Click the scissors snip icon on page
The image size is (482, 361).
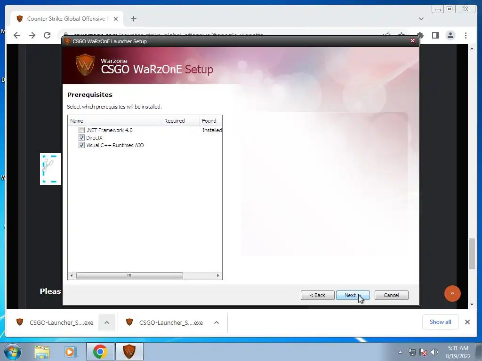tap(50, 169)
